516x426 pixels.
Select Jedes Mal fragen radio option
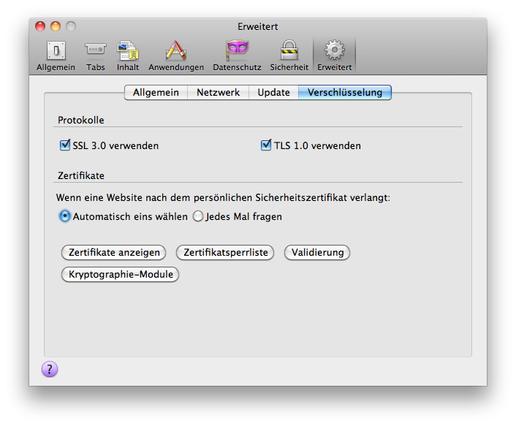[198, 216]
